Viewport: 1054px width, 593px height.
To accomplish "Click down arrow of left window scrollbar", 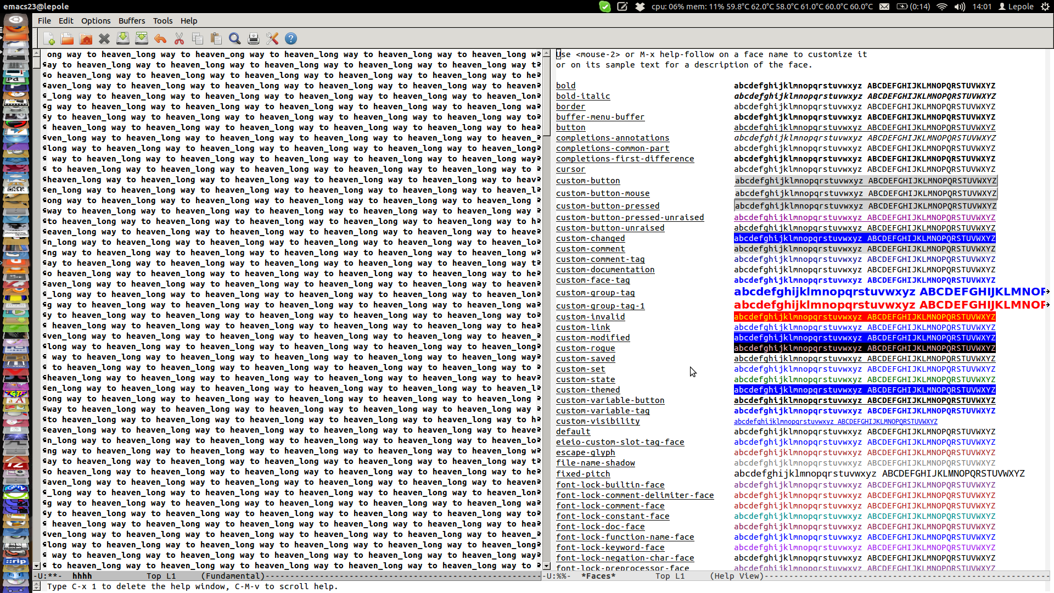I will 36,566.
